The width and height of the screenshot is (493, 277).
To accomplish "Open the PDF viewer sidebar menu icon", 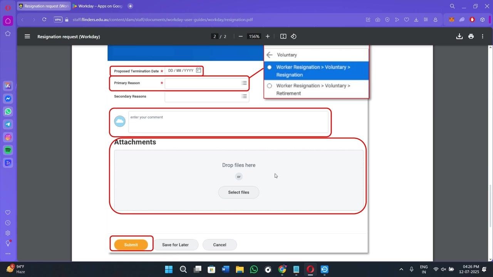I will tap(27, 37).
